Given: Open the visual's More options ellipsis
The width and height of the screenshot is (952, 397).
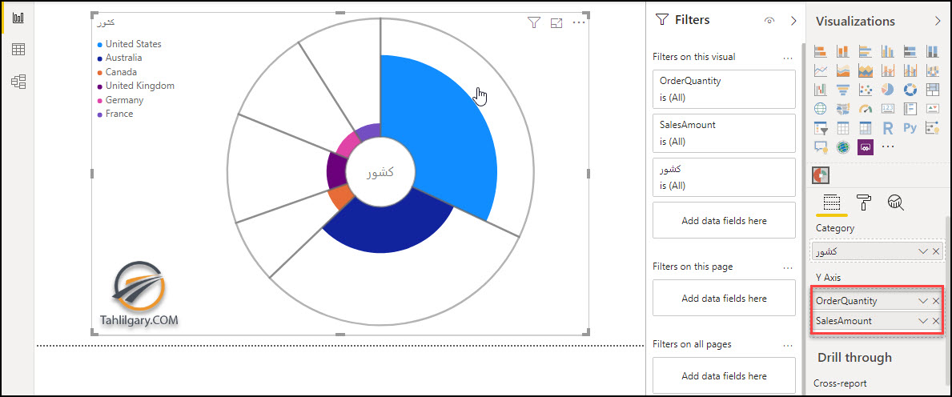Looking at the screenshot, I should point(579,23).
